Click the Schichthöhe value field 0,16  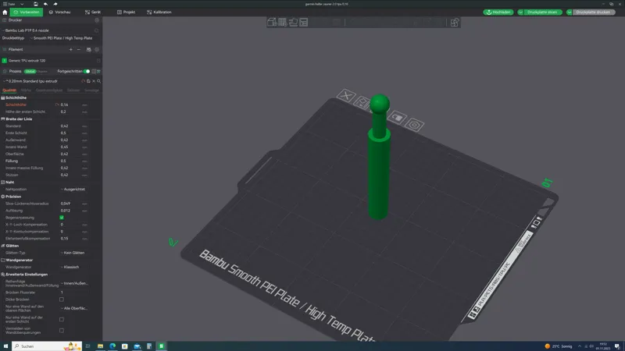(70, 105)
